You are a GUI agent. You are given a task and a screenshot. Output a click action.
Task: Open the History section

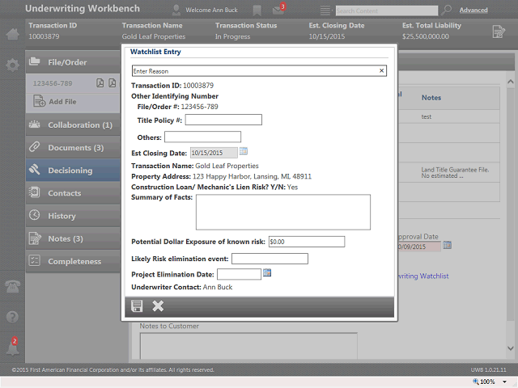pyautogui.click(x=73, y=216)
